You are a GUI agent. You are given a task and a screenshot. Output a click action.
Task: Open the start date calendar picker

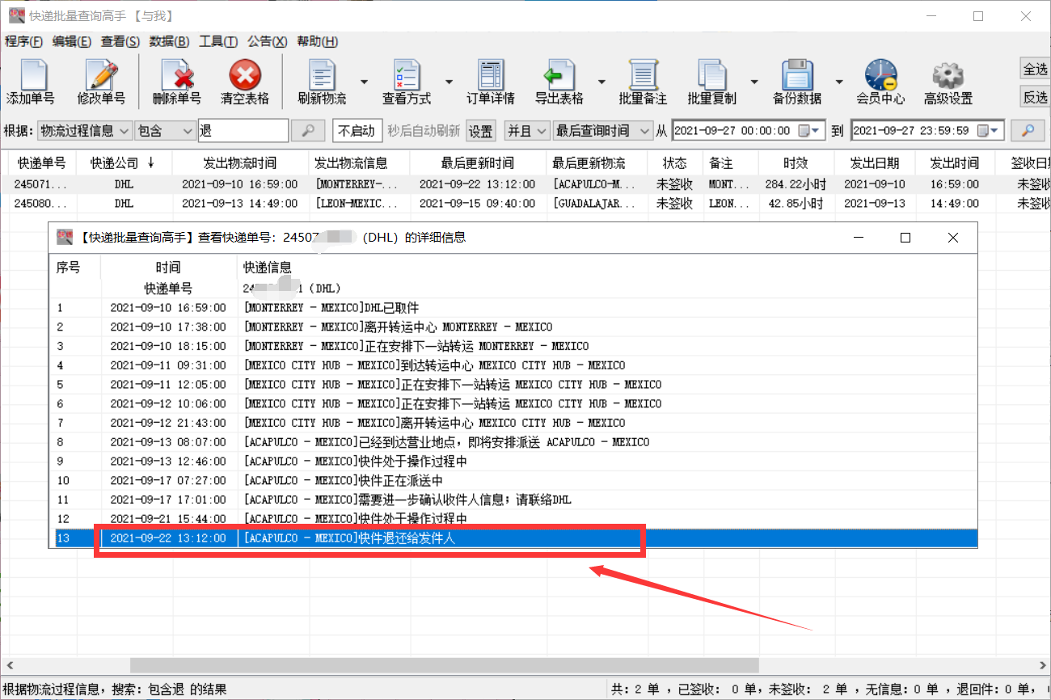point(808,130)
